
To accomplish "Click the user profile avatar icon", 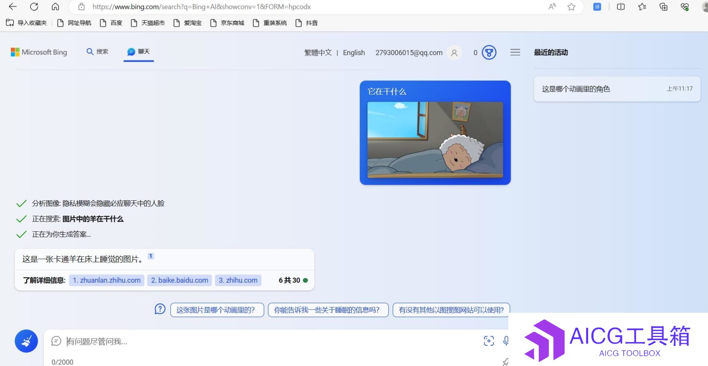I will click(x=454, y=53).
